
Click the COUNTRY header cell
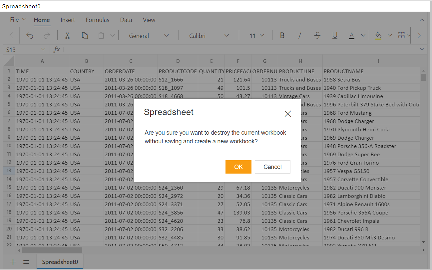(86, 71)
